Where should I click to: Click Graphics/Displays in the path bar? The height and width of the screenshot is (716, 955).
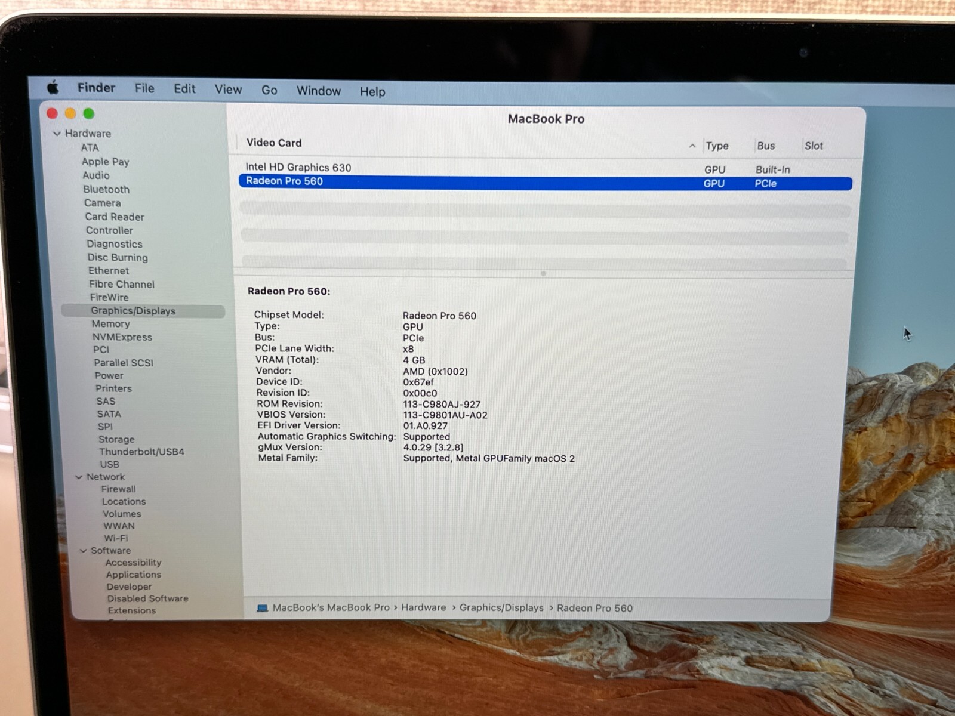coord(501,607)
